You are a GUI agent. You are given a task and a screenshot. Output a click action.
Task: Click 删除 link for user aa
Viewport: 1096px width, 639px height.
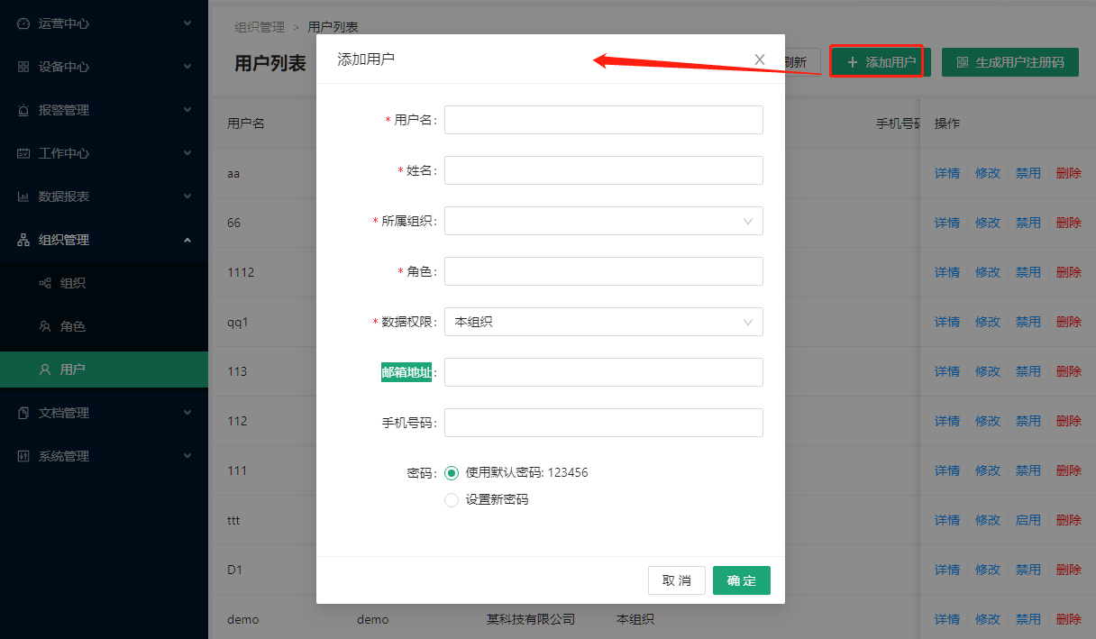tap(1068, 173)
